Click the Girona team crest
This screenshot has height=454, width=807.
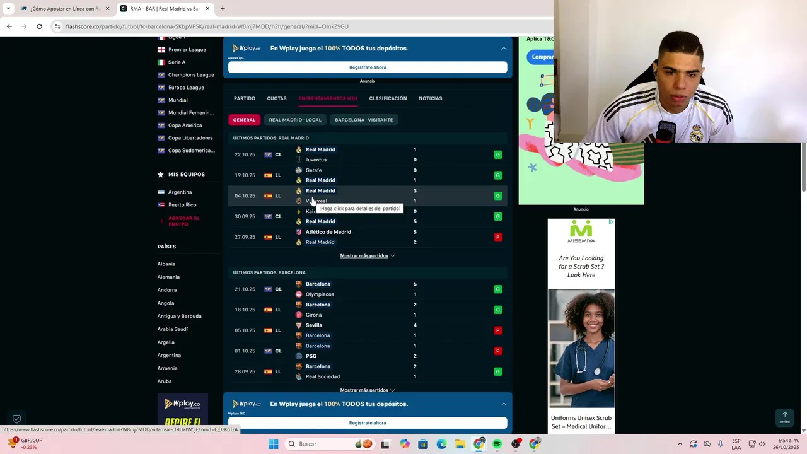click(299, 315)
